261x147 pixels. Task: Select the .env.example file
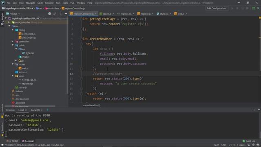[22, 99]
